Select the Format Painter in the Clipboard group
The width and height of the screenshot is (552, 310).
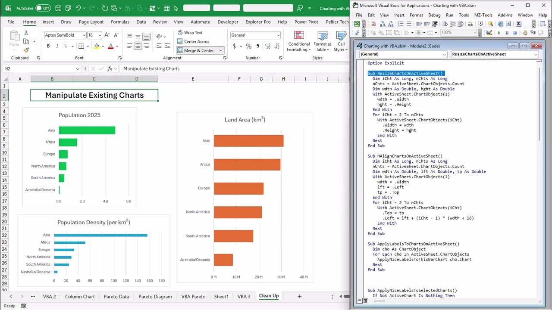pyautogui.click(x=26, y=50)
